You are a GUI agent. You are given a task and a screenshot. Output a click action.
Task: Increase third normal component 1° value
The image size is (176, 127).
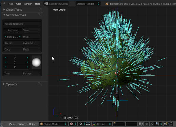coord(27,67)
